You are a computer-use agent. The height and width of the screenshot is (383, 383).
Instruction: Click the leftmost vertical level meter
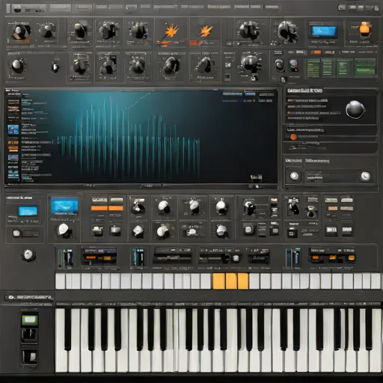coord(65,258)
